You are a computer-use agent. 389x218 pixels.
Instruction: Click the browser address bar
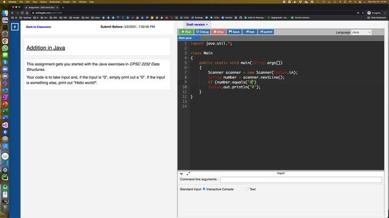click(193, 13)
